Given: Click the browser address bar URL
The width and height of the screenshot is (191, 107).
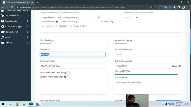Looking at the screenshot, I should tap(72, 7).
